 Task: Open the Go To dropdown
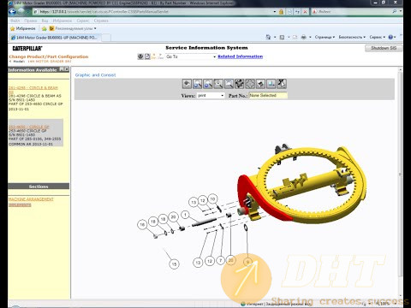(x=191, y=56)
